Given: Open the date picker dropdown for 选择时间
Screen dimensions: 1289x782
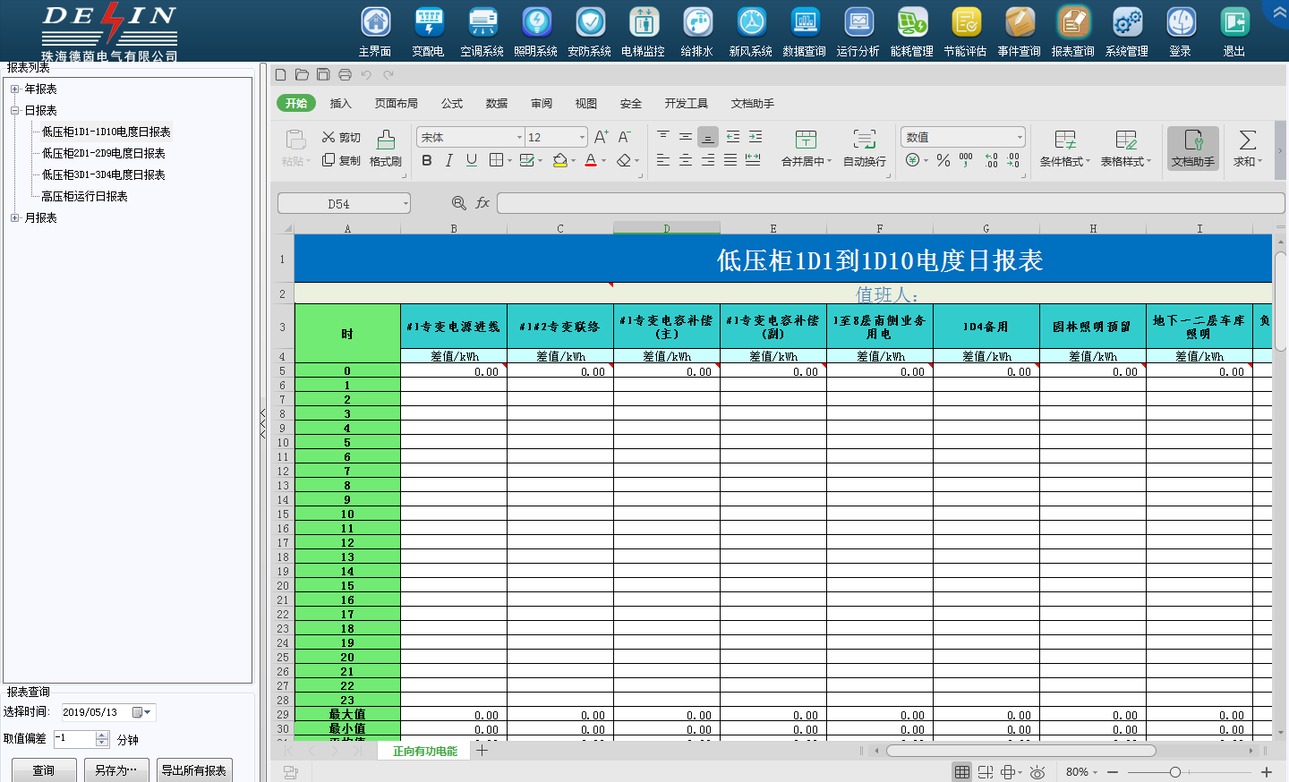Looking at the screenshot, I should [x=143, y=713].
